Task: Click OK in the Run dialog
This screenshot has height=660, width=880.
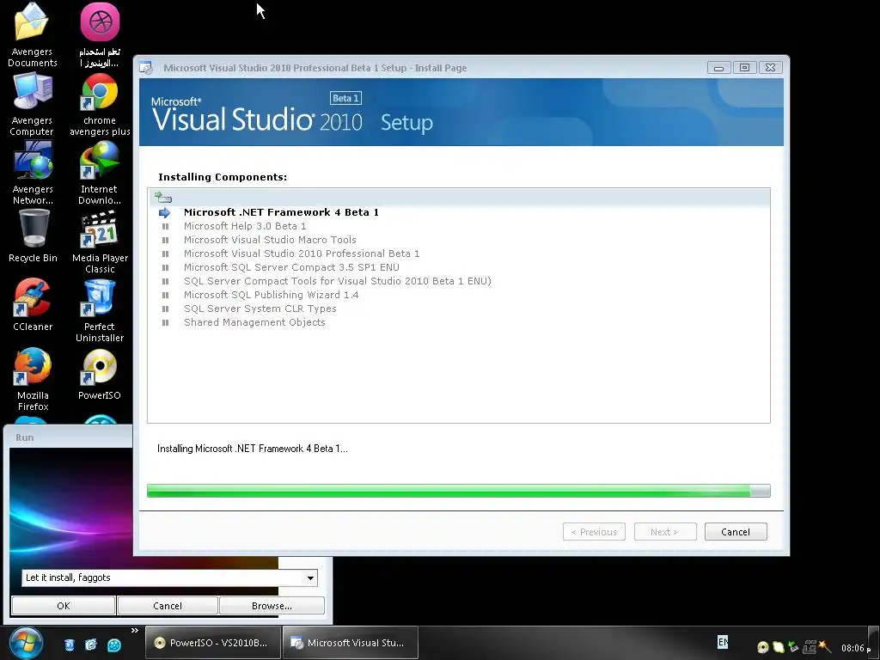Action: [64, 606]
